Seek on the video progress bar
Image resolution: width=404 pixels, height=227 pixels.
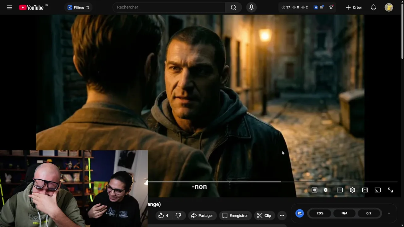(272, 182)
